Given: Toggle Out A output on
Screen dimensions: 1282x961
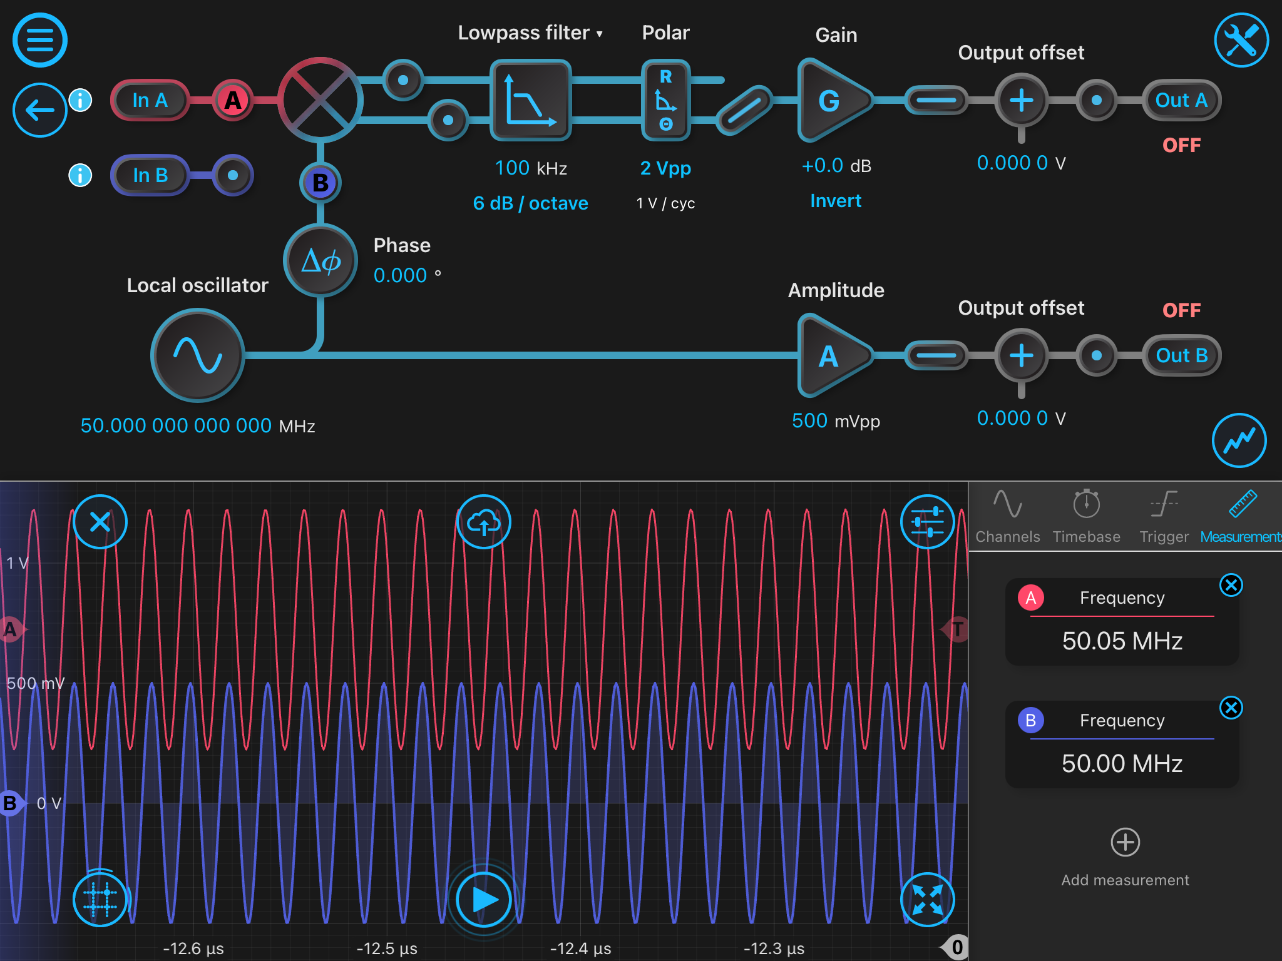Looking at the screenshot, I should click(1181, 100).
